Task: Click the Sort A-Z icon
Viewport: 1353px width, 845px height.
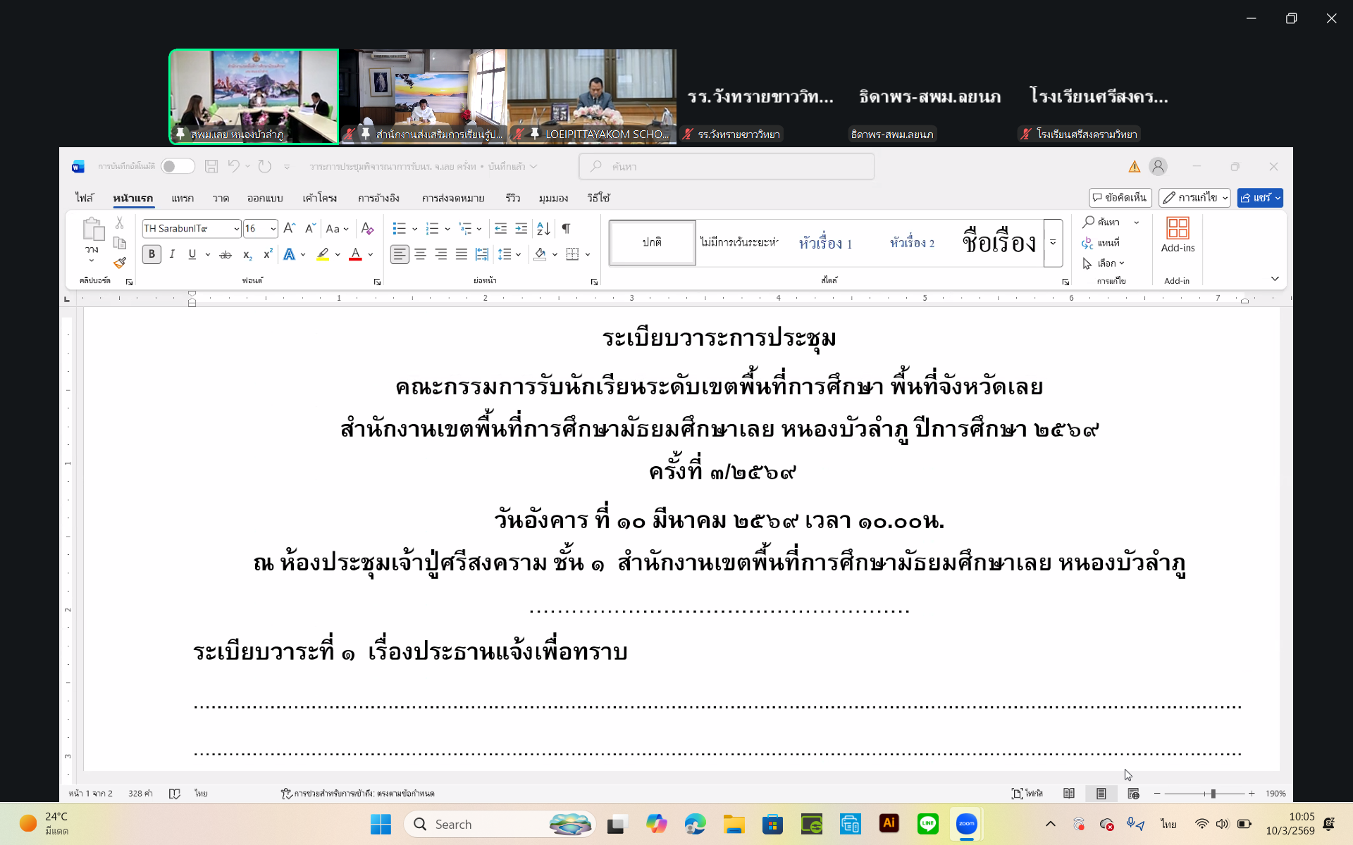Action: 543,228
